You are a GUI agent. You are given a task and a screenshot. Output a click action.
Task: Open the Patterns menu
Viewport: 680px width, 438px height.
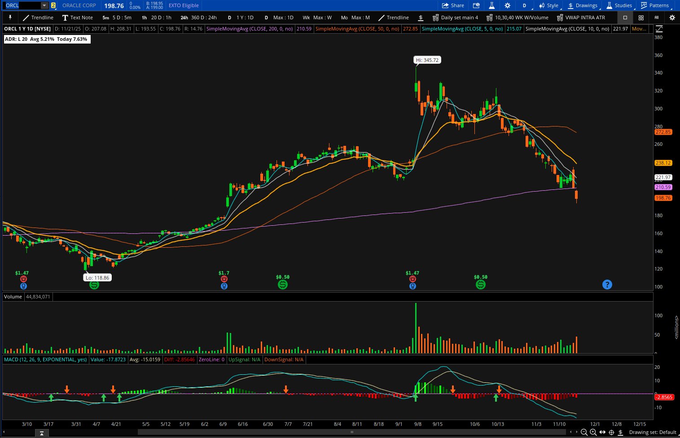point(654,5)
